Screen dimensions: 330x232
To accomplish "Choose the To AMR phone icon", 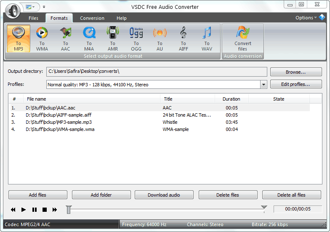I will [113, 38].
